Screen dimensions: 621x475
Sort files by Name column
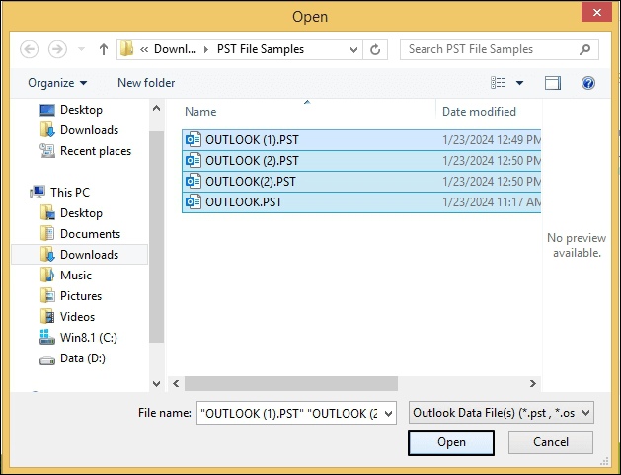coord(200,112)
